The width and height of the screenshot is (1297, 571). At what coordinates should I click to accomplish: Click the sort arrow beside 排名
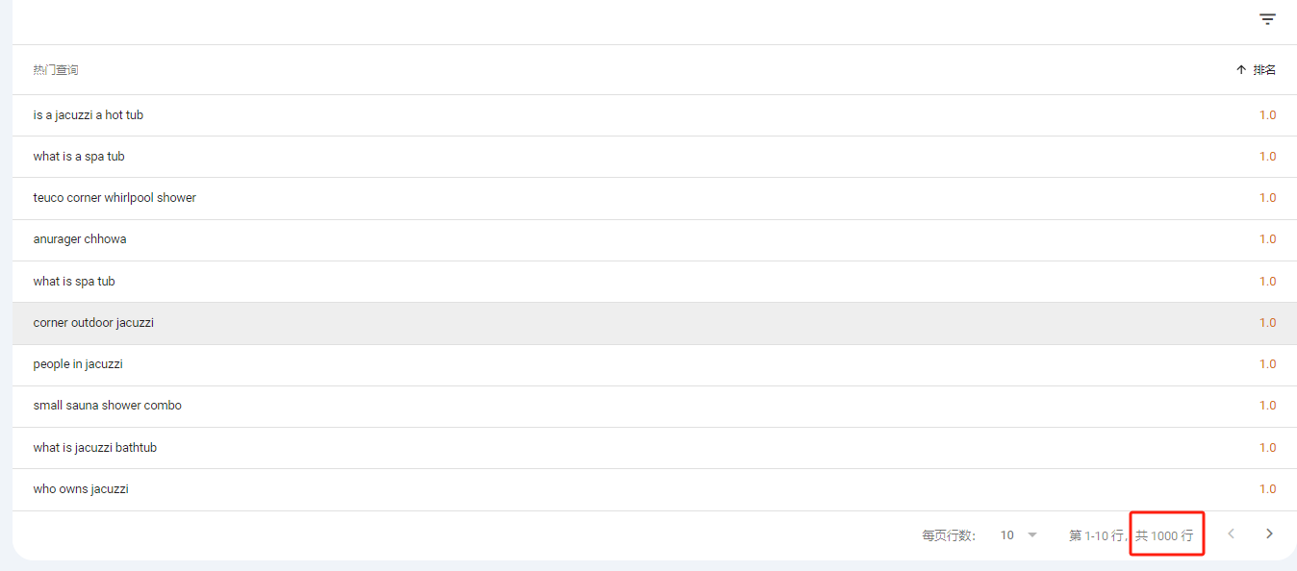point(1241,70)
